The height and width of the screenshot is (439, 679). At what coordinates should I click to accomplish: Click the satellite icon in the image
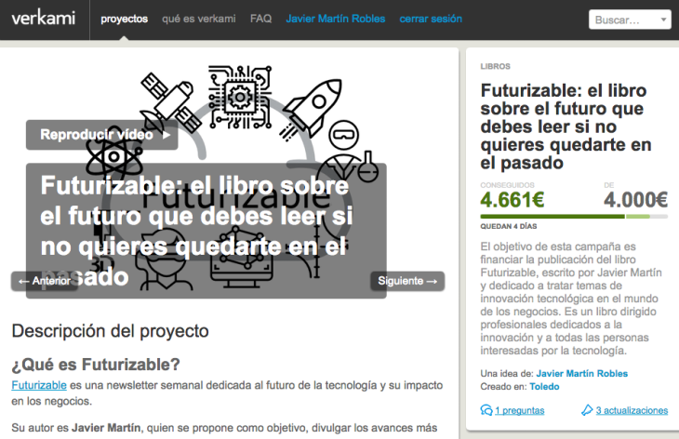pyautogui.click(x=169, y=102)
